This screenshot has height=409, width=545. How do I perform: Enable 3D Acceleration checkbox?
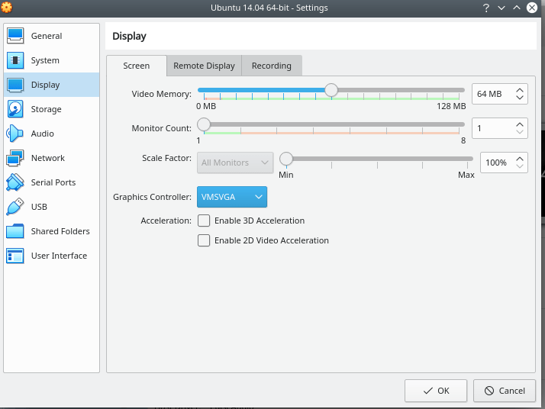[x=204, y=221]
